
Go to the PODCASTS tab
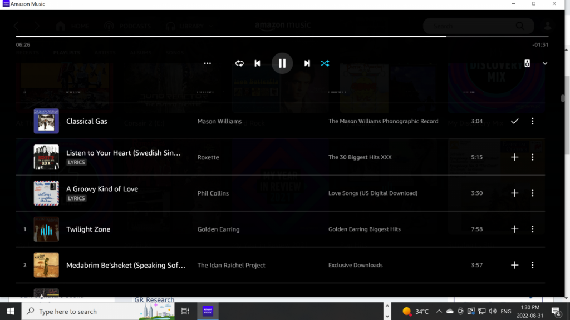[x=127, y=26]
